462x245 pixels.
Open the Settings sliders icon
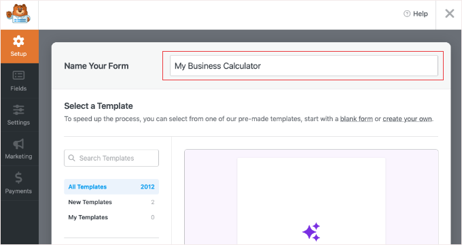(18, 110)
